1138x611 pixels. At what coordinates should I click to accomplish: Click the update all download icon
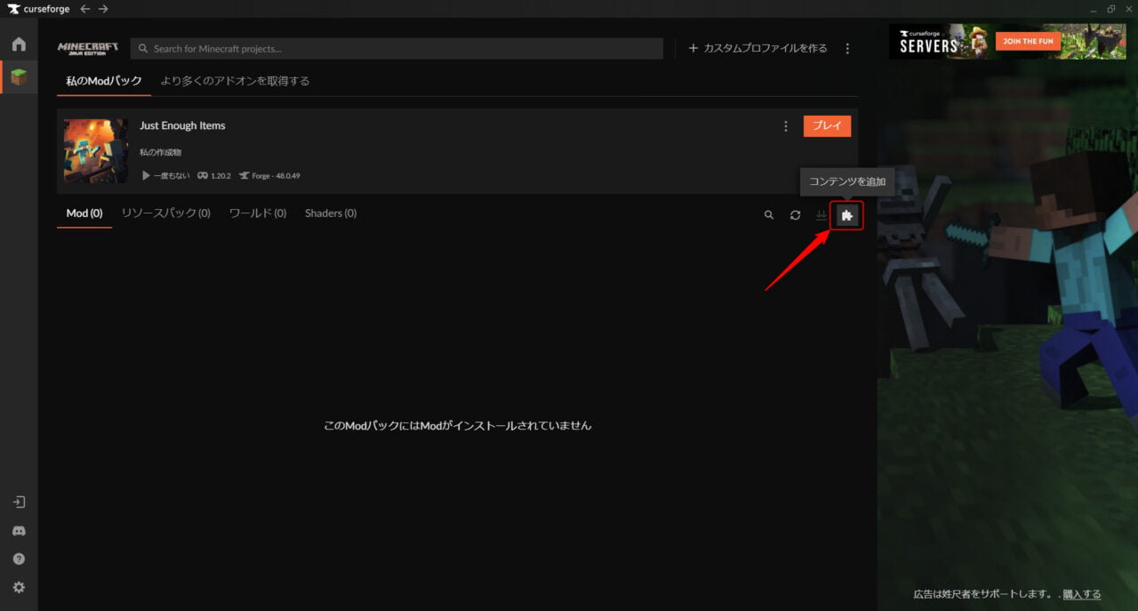point(821,215)
